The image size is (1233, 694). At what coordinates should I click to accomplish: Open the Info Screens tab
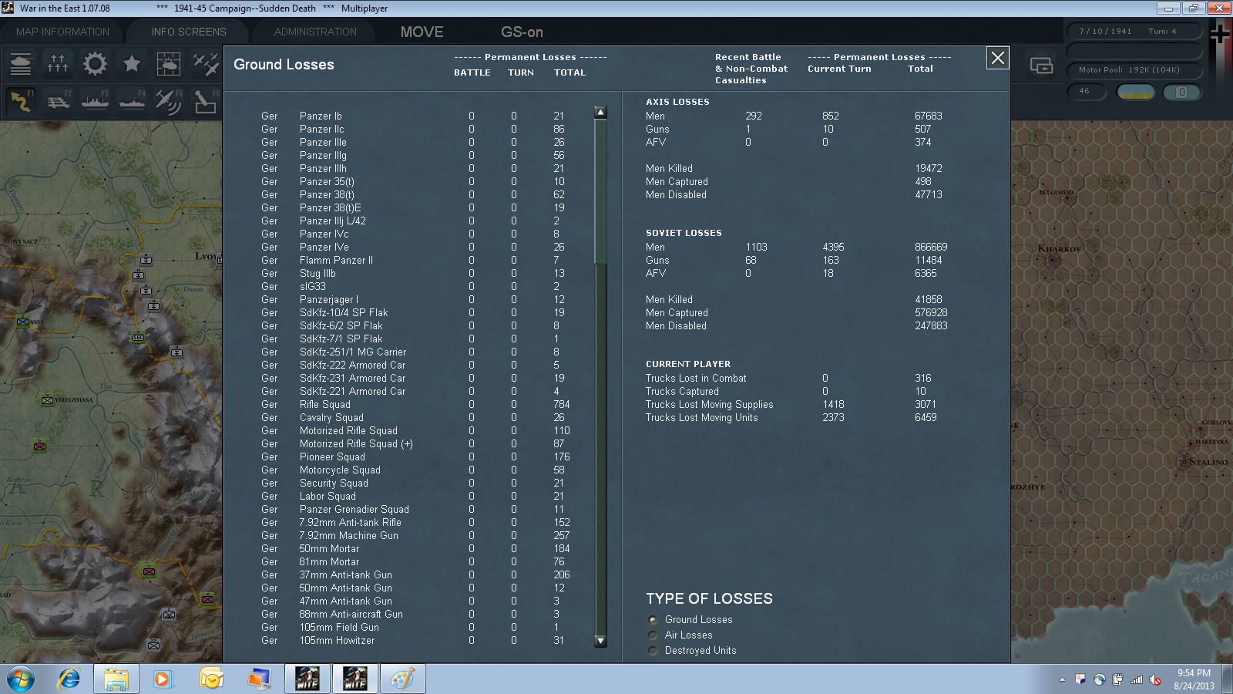[189, 32]
